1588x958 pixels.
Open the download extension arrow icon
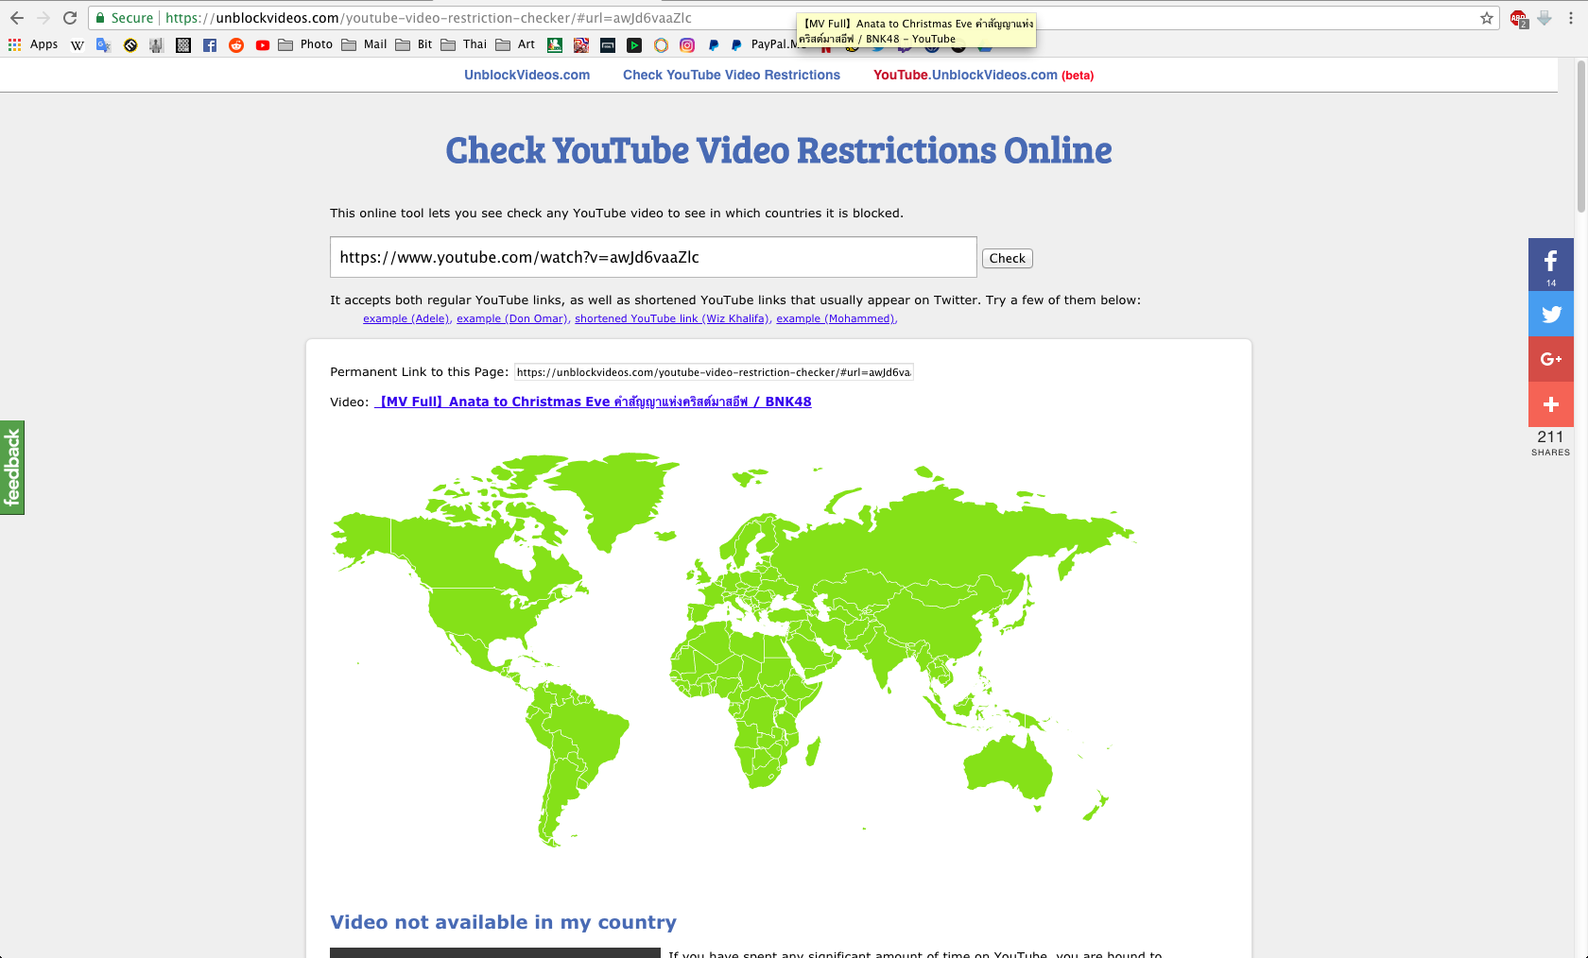1545,18
